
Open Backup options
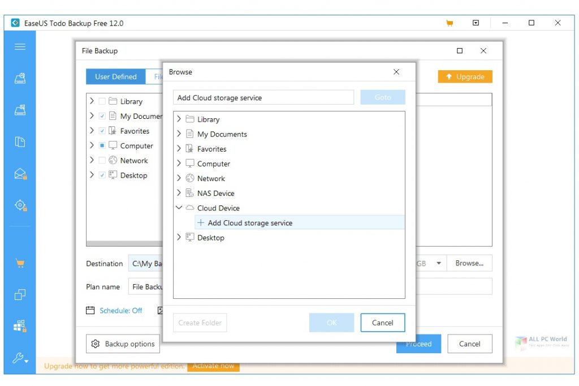click(x=123, y=344)
